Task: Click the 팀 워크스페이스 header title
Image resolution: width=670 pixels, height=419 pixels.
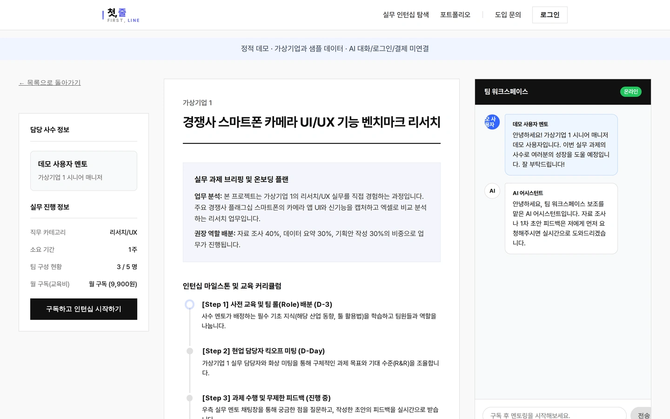Action: click(x=506, y=92)
